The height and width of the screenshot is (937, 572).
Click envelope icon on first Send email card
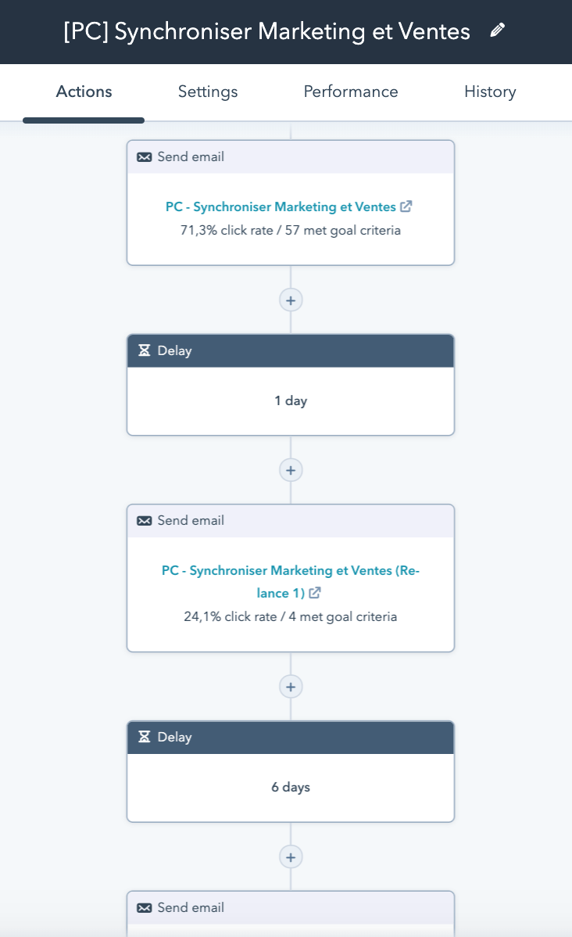[145, 157]
